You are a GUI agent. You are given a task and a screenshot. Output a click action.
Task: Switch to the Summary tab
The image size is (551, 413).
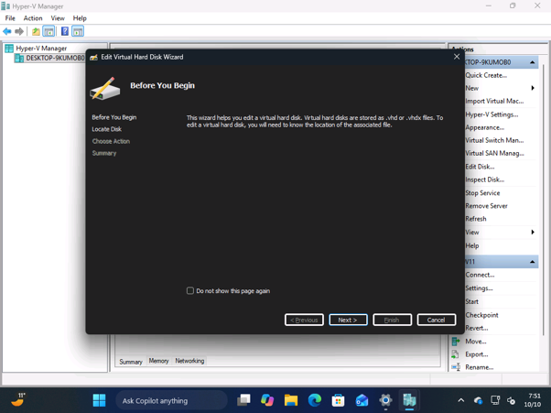(131, 362)
